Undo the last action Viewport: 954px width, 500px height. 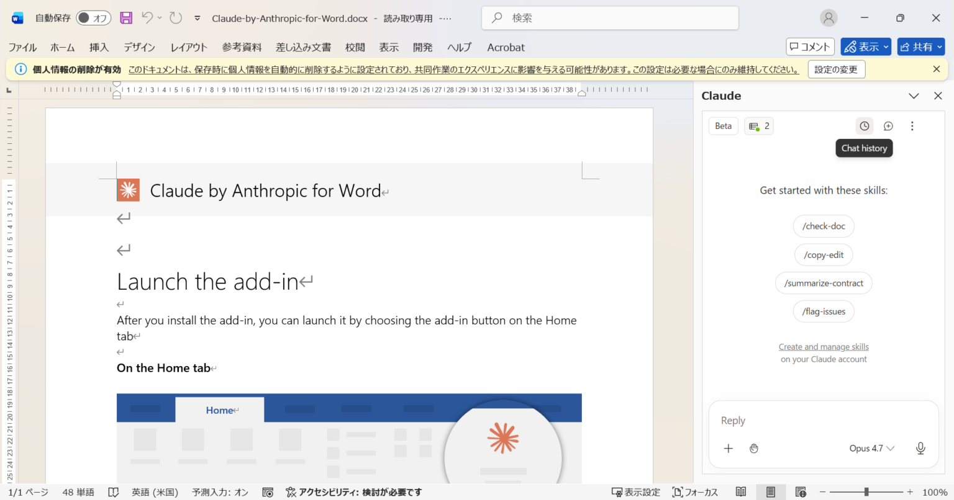tap(147, 18)
